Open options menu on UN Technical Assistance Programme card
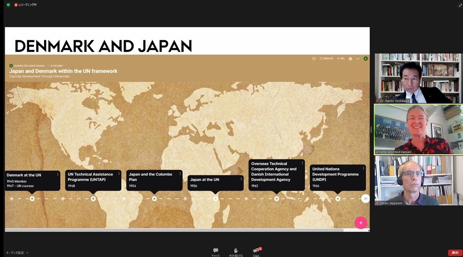463x257 pixels. [119, 173]
